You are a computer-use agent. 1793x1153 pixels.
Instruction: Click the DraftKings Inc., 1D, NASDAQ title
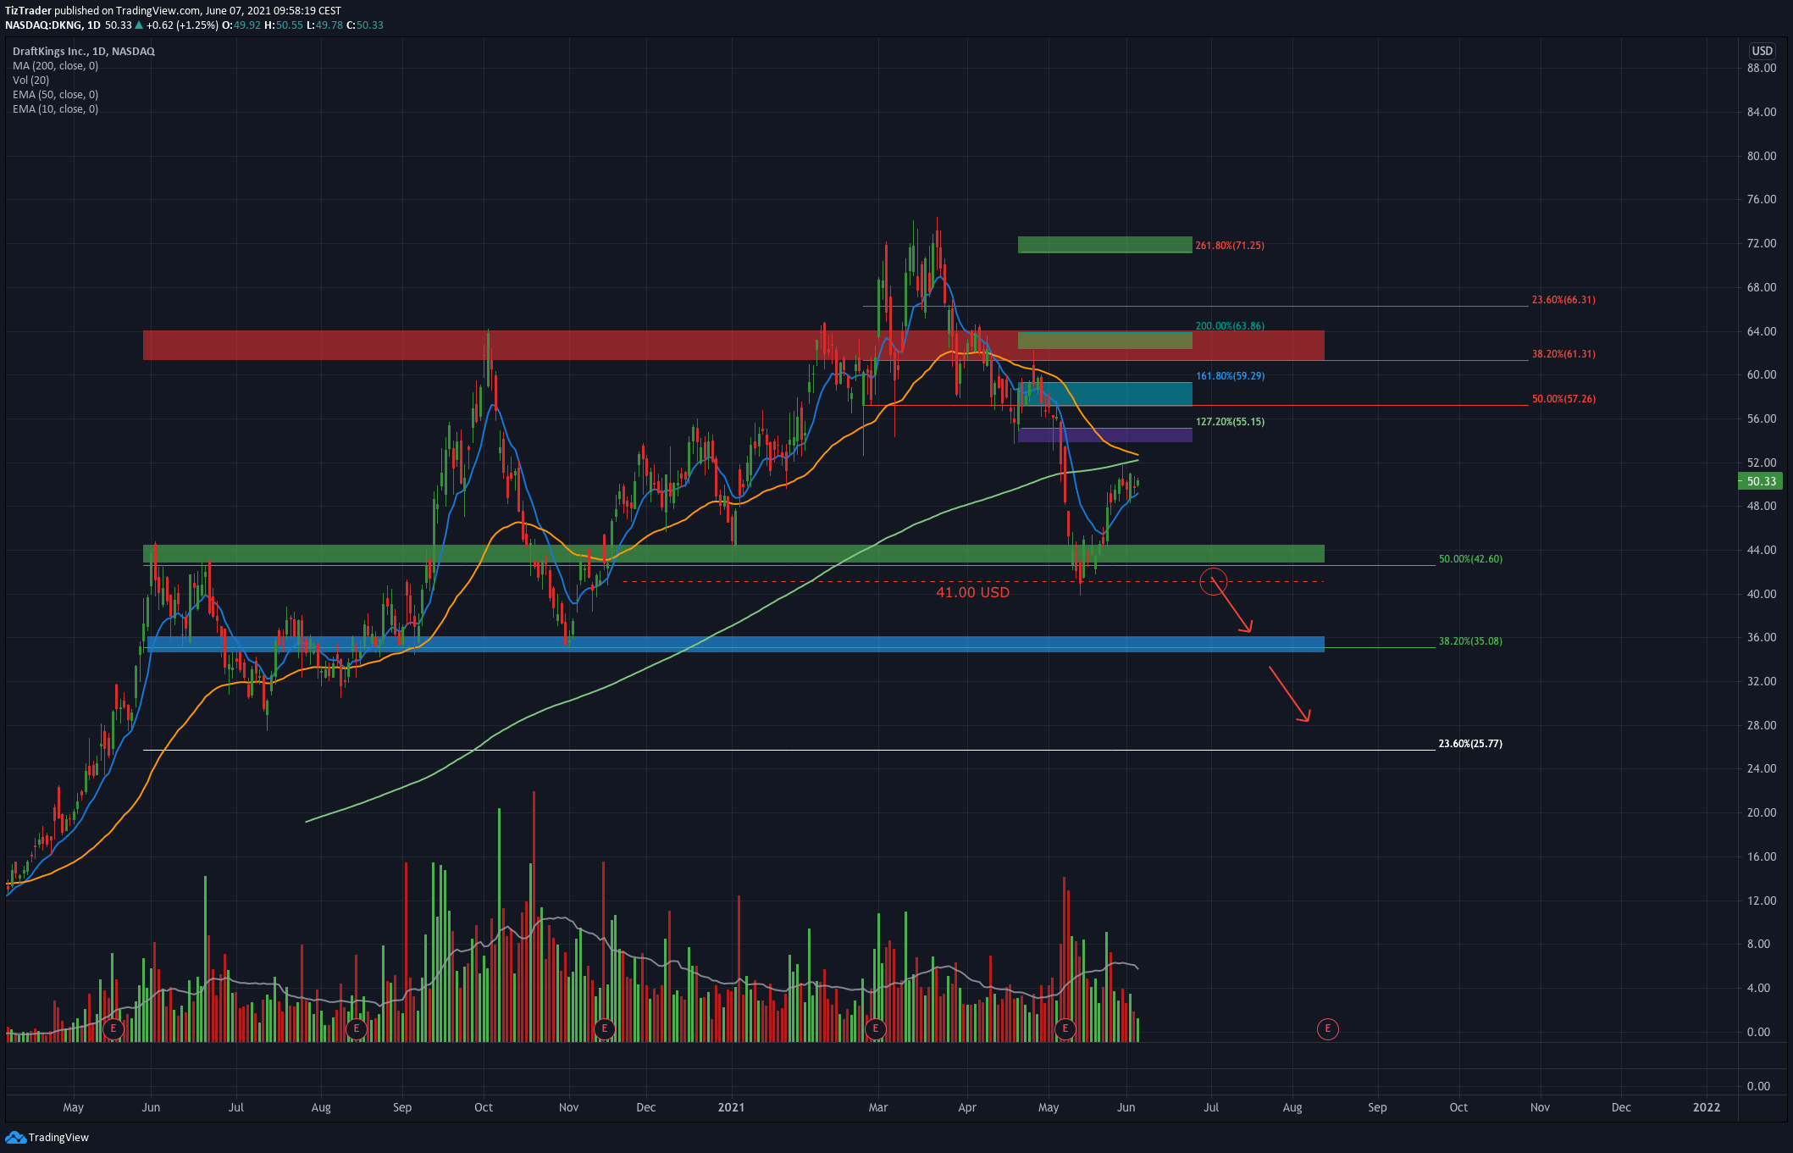(x=83, y=51)
